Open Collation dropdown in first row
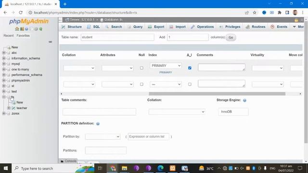The height and width of the screenshot is (173, 308). pos(79,68)
